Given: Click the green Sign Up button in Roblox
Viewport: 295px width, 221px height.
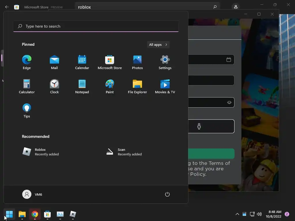Looking at the screenshot, I should click(x=211, y=154).
